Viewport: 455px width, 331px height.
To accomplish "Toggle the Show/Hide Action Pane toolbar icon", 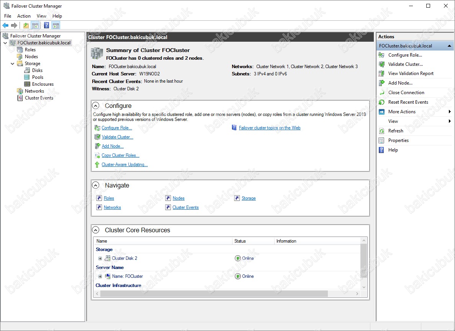I will [x=56, y=26].
